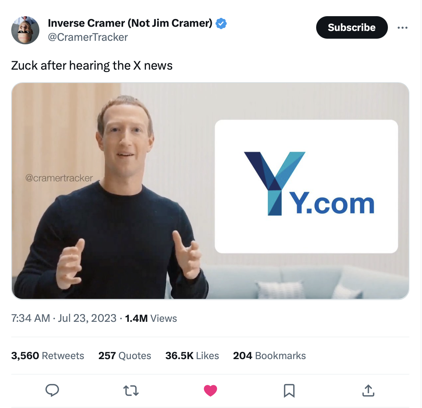Unlike the tweet via pink heart
Image resolution: width=422 pixels, height=408 pixels.
pyautogui.click(x=210, y=390)
